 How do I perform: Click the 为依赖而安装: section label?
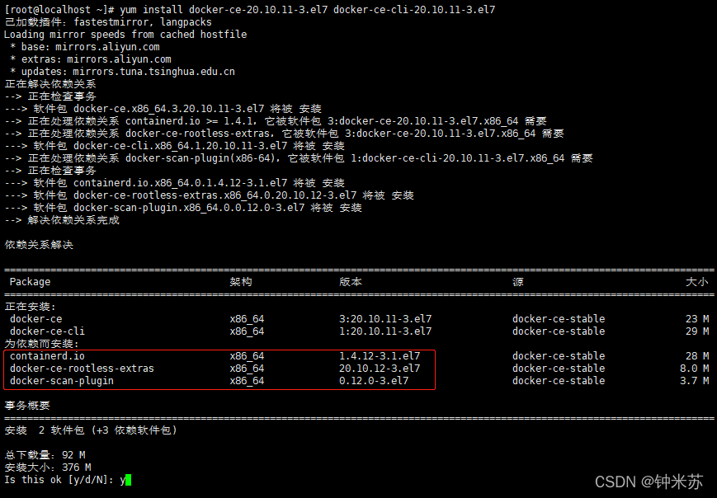(41, 344)
